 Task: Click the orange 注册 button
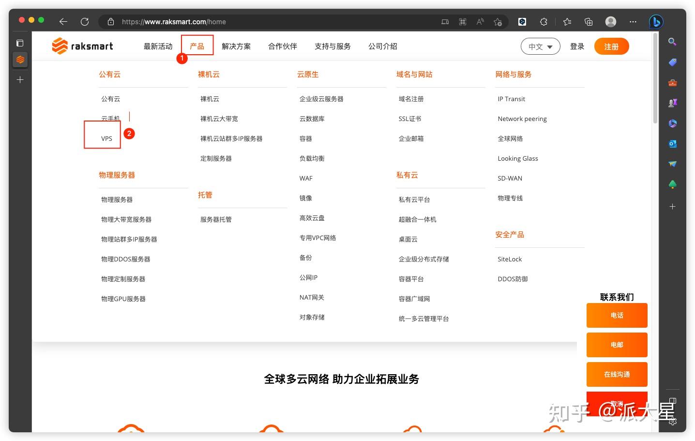611,46
